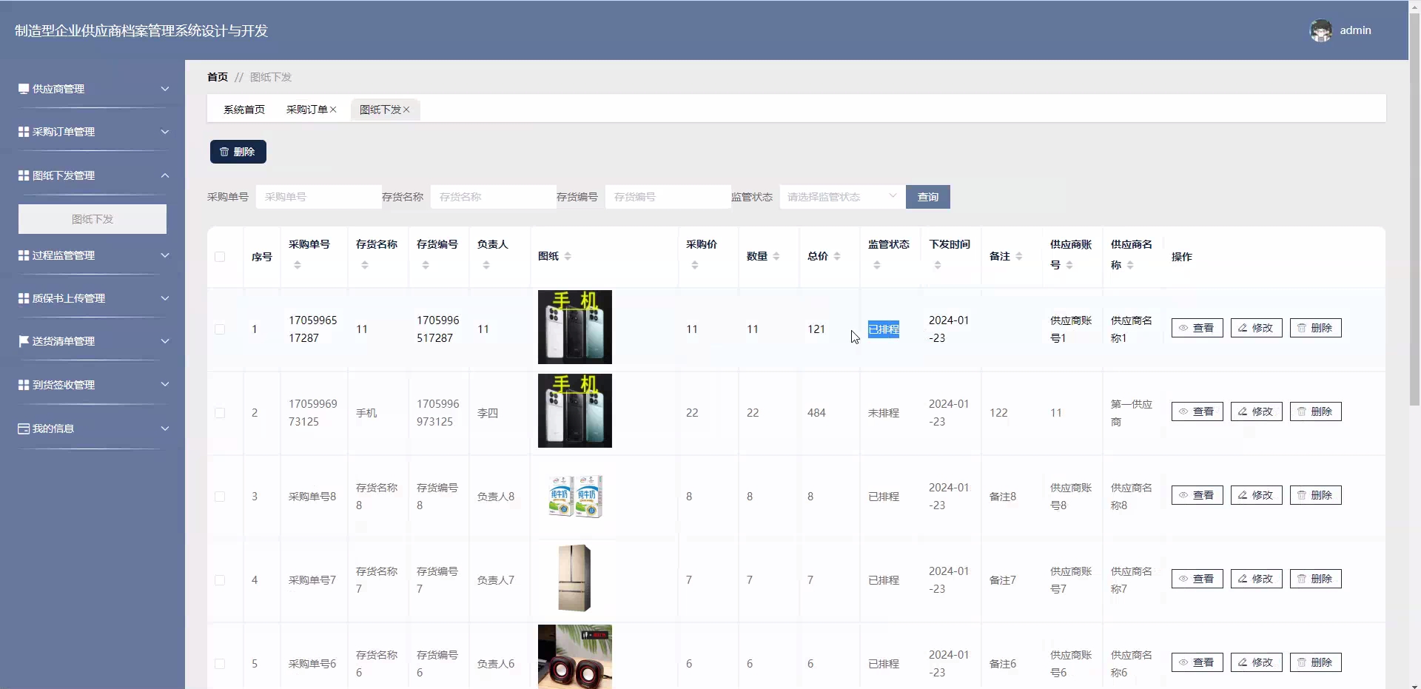
Task: Switch to the 系统首页 tab
Action: pos(244,110)
